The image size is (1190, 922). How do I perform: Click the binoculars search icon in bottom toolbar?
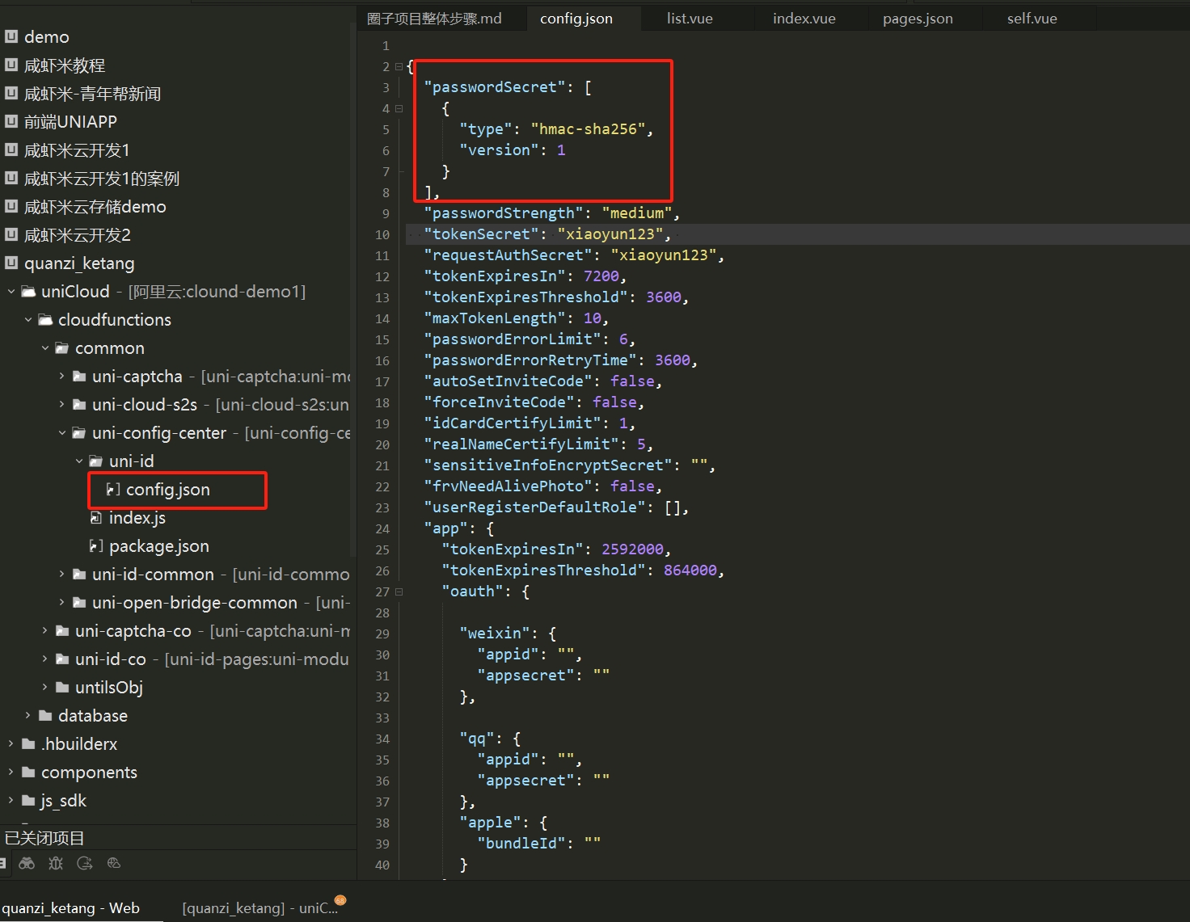coord(27,863)
